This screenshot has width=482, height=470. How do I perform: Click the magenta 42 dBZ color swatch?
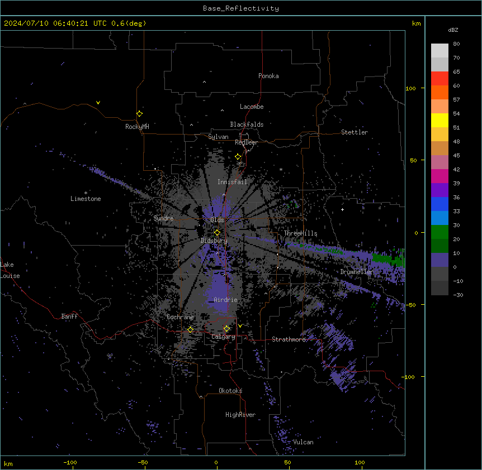pos(440,176)
